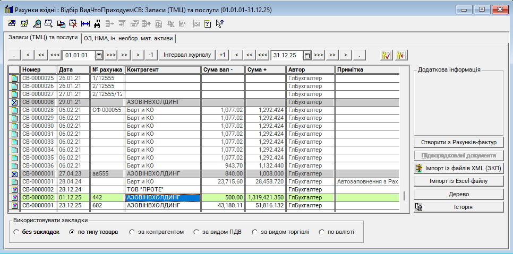Click the 'Дерево' button
The image size is (513, 254).
coord(458,194)
